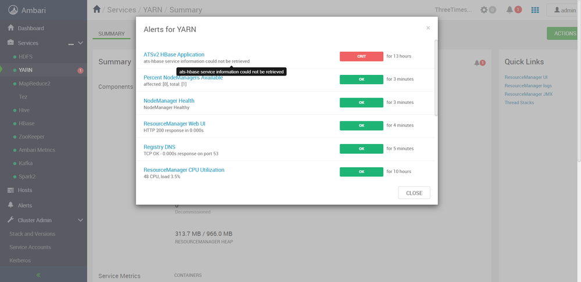
Task: Click OK badge for ResourceManager CPU Utilization
Action: (x=361, y=172)
